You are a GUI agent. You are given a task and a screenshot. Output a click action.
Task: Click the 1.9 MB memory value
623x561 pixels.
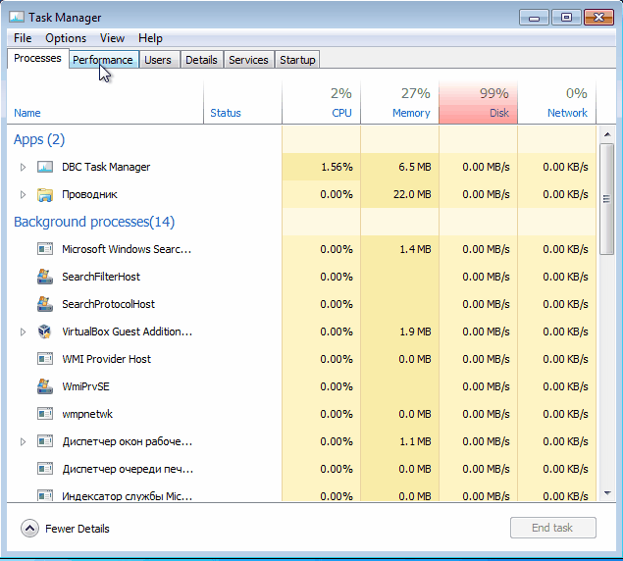[415, 331]
